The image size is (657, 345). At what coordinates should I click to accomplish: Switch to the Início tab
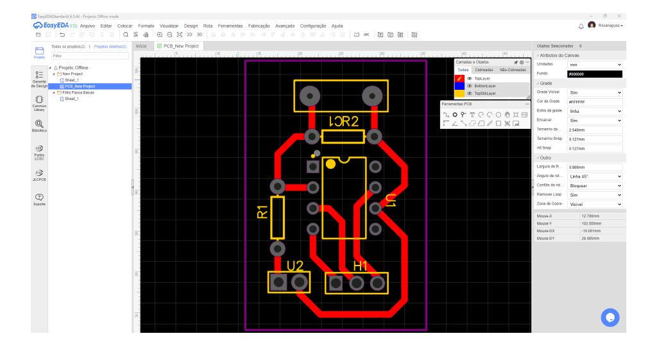coord(141,46)
